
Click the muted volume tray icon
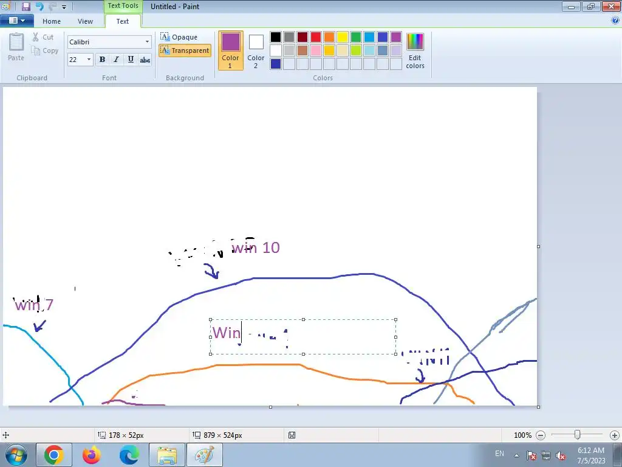click(x=561, y=455)
